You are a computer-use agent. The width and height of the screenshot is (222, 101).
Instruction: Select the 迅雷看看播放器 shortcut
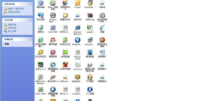pyautogui.click(x=53, y=89)
